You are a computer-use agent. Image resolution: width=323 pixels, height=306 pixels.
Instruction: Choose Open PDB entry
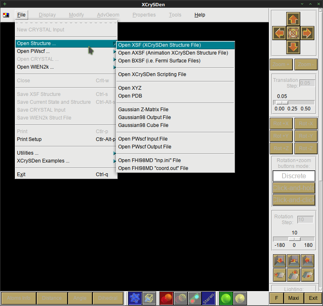tap(176, 96)
